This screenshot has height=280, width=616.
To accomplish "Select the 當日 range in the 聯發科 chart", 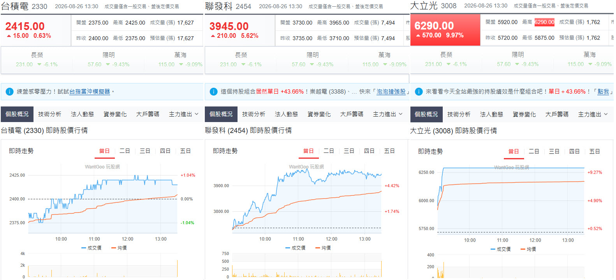I will 309,151.
